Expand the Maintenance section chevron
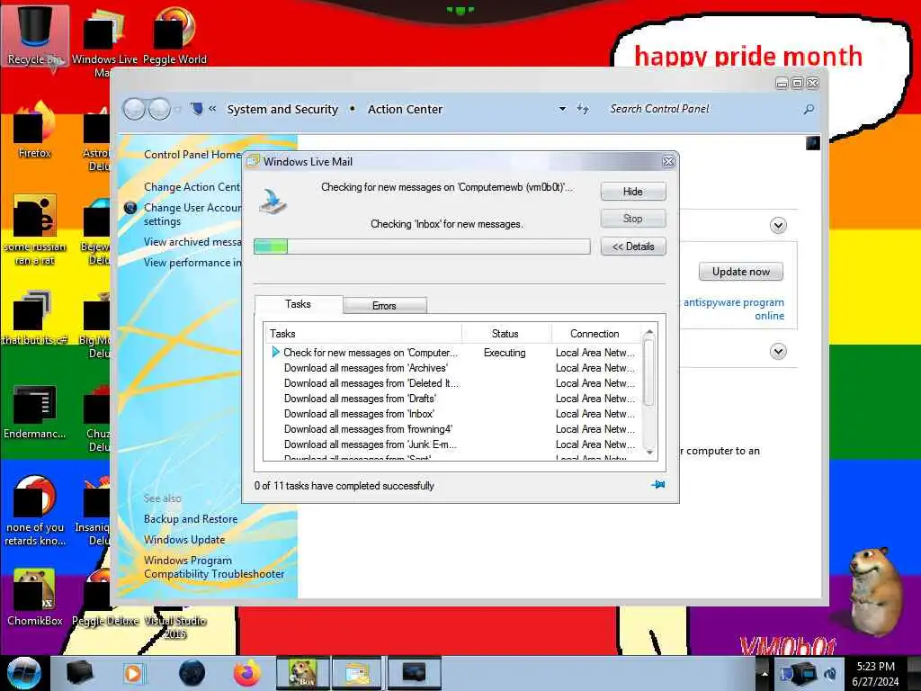The image size is (921, 691). [778, 352]
